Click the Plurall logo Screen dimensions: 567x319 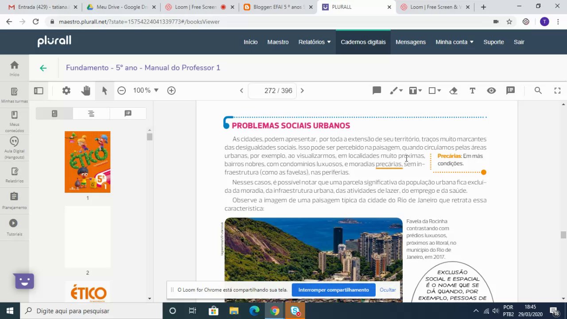point(54,41)
